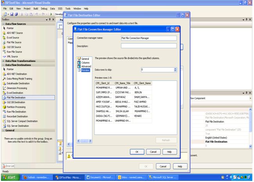This screenshot has height=182, width=254.
Task: Select the SQL Server Destination toolbox item
Action: pyautogui.click(x=18, y=126)
